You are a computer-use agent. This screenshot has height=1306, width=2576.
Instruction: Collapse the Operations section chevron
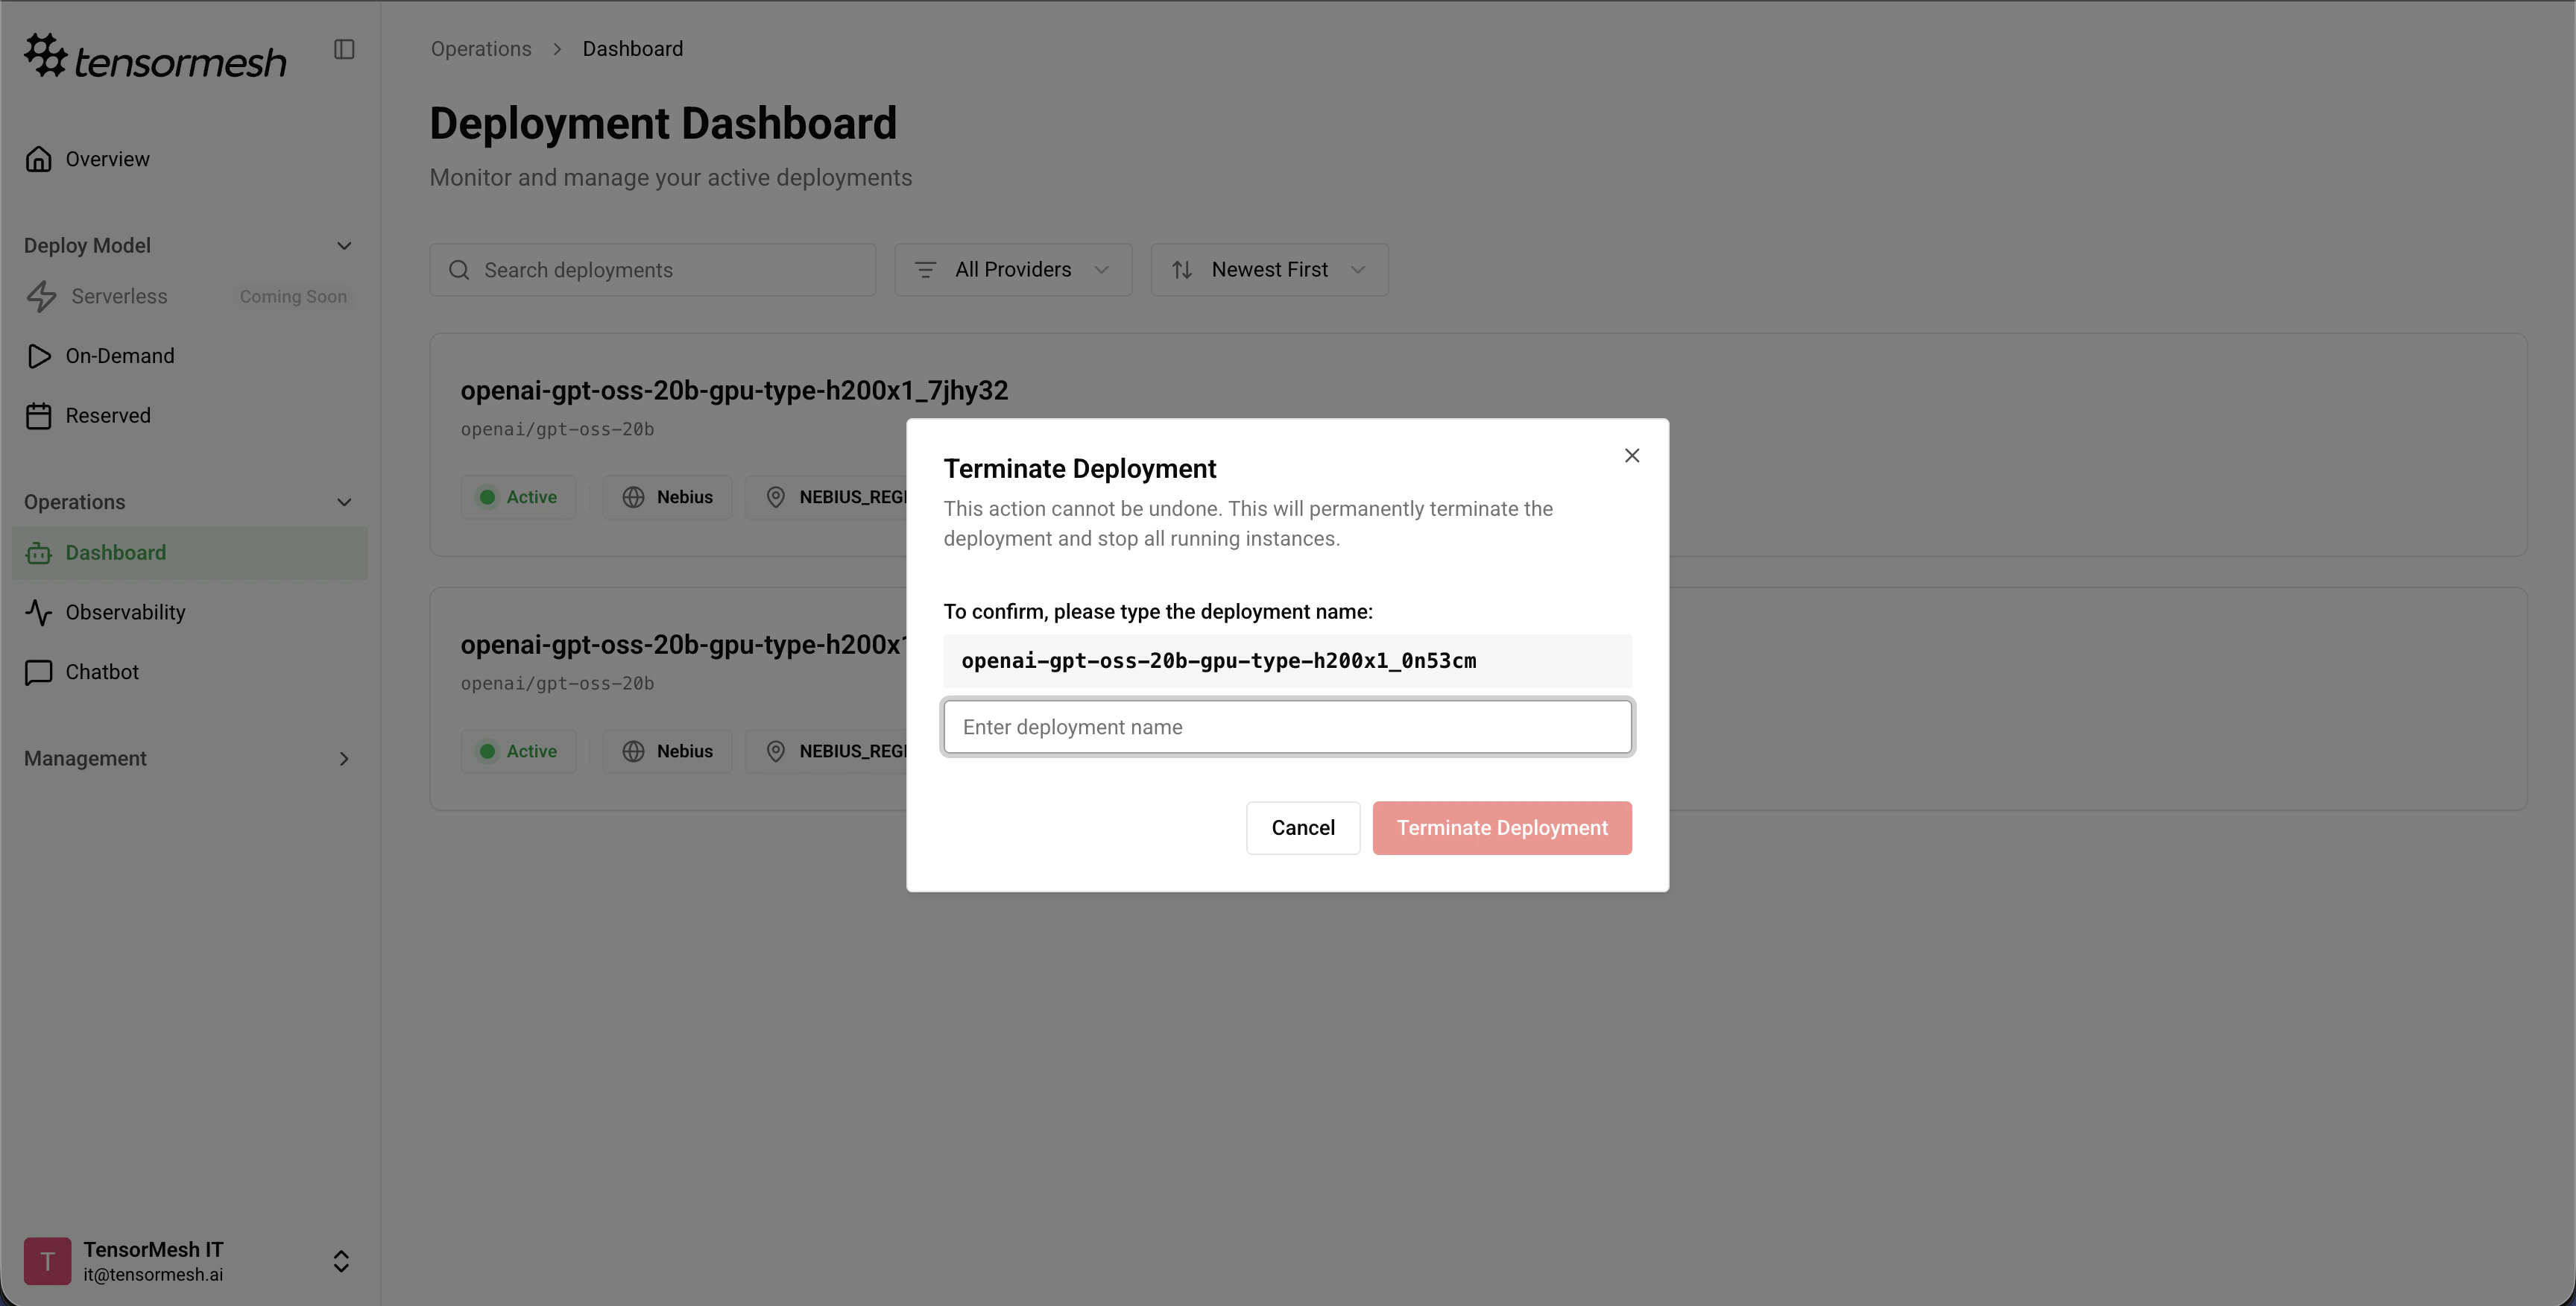[344, 502]
